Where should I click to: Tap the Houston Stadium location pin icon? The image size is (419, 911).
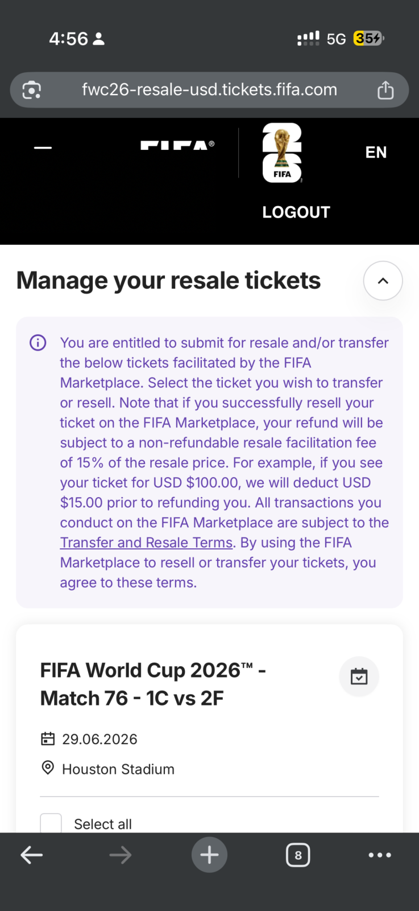(x=48, y=768)
